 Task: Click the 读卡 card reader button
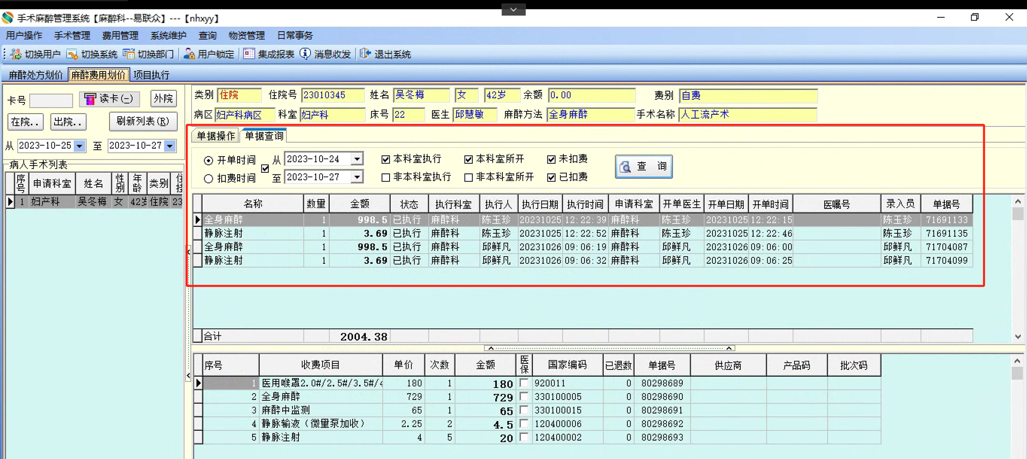pyautogui.click(x=109, y=99)
